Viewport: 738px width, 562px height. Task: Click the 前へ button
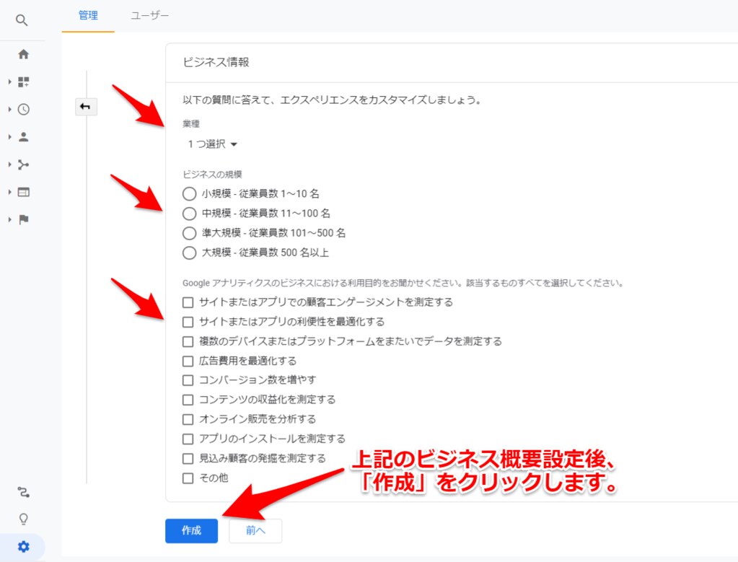coord(255,530)
